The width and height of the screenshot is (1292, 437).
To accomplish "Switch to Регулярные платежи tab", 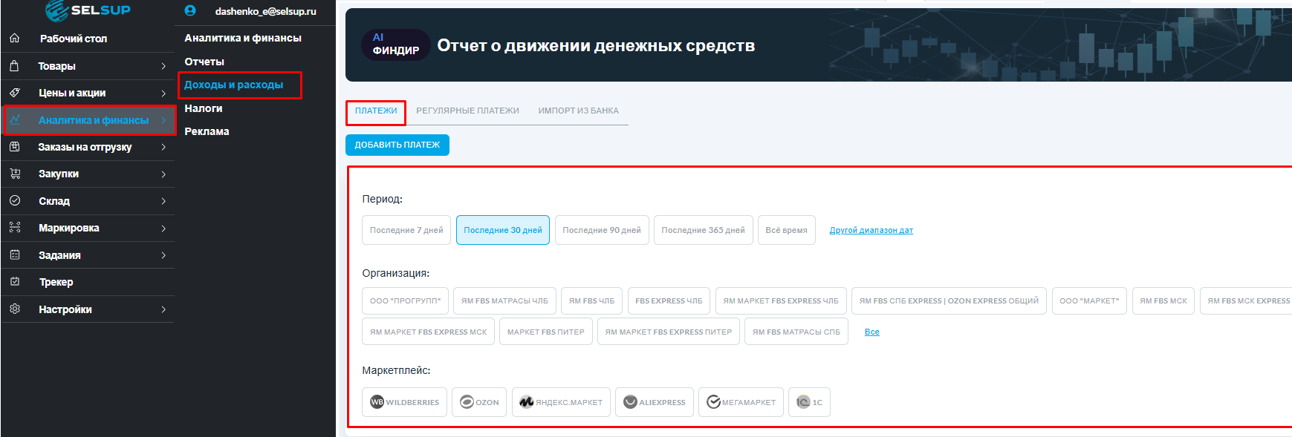I will tap(467, 111).
